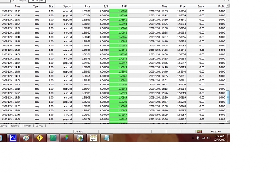Open the Experts tab
Image resolution: width=277 pixels, height=173 pixels.
click(27, 126)
